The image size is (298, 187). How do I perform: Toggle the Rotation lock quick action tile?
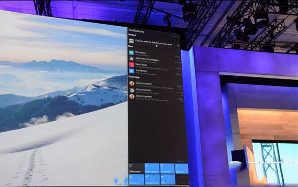(152, 179)
